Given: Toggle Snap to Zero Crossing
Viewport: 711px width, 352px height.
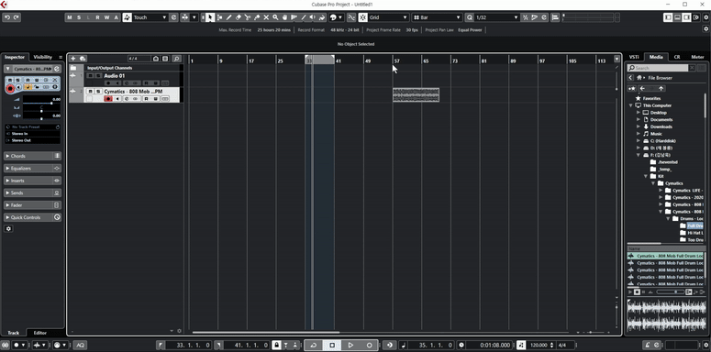Looking at the screenshot, I should click(x=352, y=17).
